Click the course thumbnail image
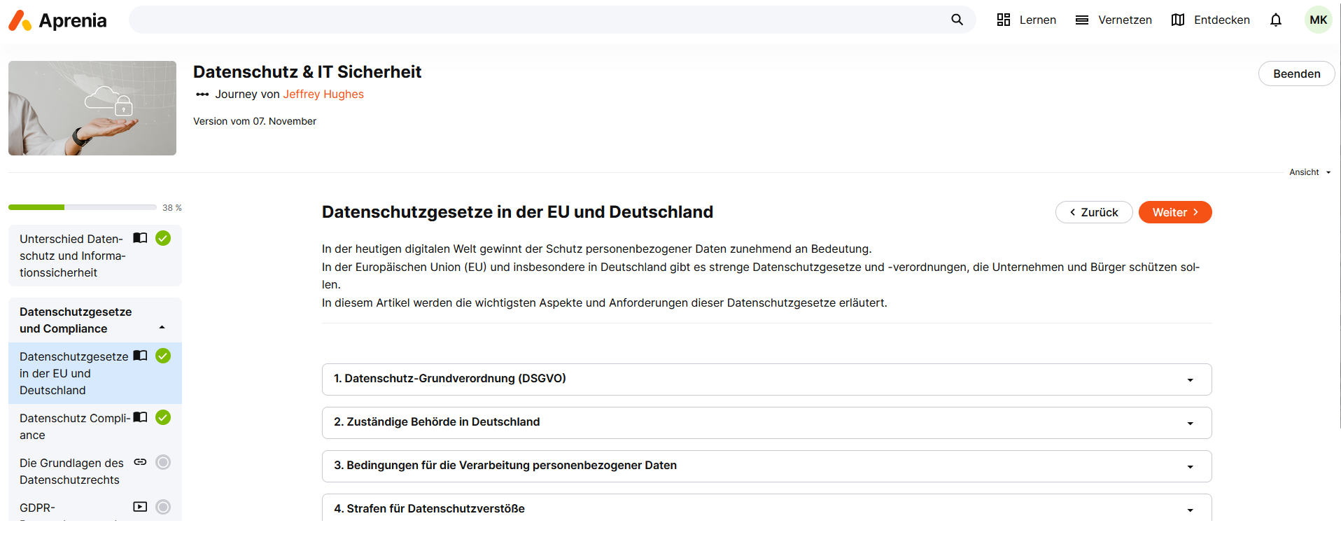The height and width of the screenshot is (537, 1341). (x=92, y=108)
